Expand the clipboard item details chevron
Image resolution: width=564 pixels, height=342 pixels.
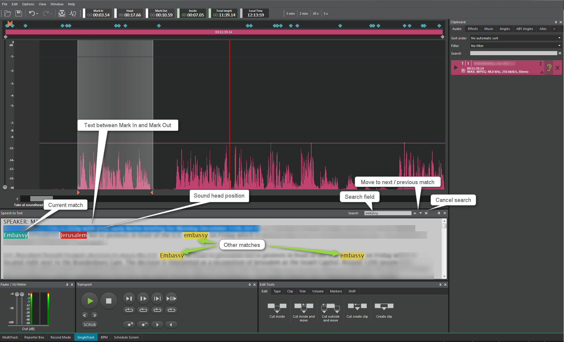[x=542, y=72]
